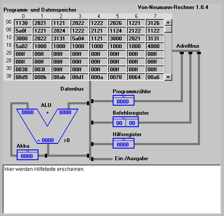
Task: Click the memory scrollbar up arrow
Action: [168, 23]
